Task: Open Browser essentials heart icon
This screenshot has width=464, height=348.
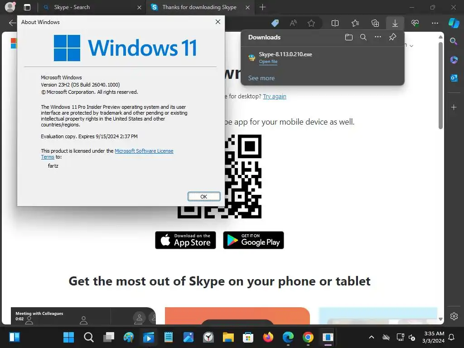Action: [x=415, y=23]
